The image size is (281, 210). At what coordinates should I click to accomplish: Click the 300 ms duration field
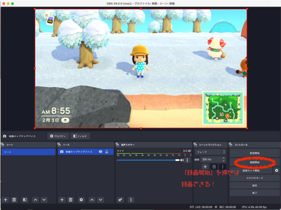pos(211,159)
